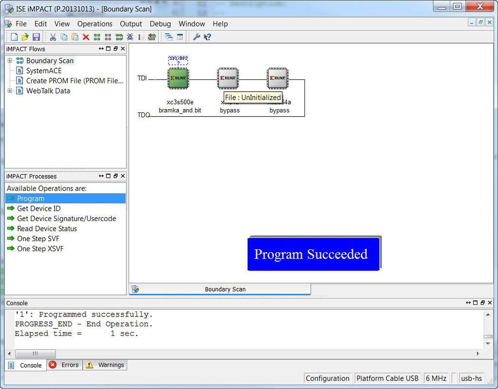The height and width of the screenshot is (389, 498).
Task: Click the console scroll-right arrow
Action: [478, 353]
